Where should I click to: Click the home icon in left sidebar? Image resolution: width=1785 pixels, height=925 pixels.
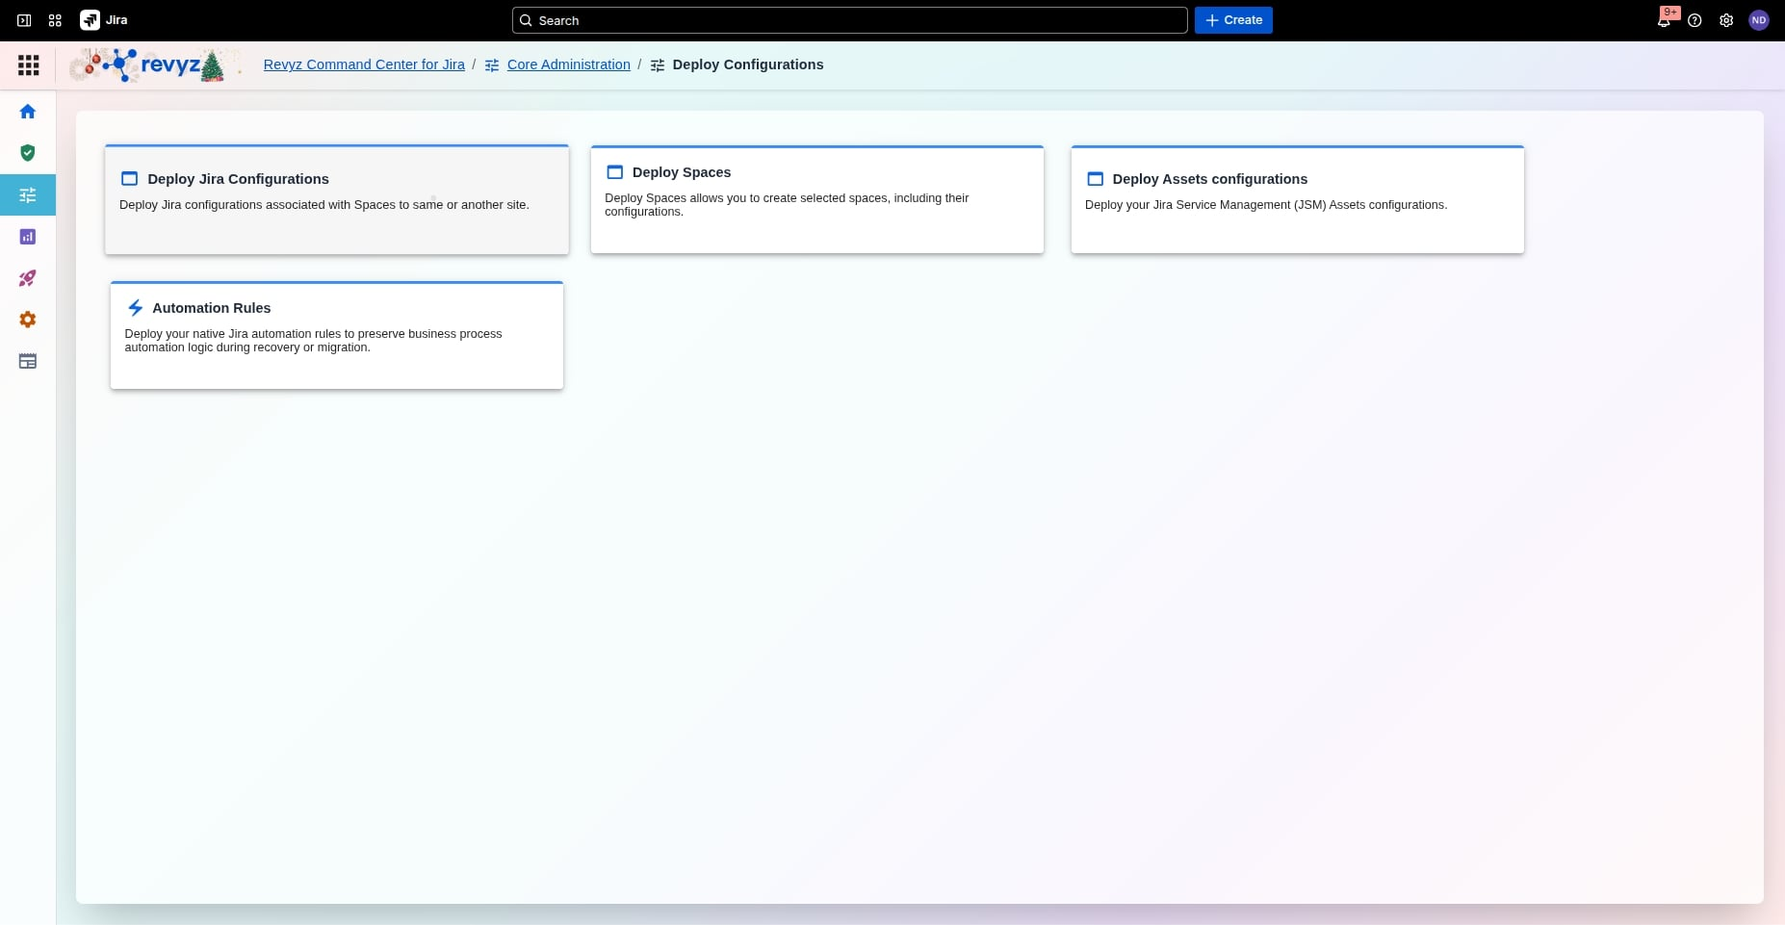[x=28, y=112]
